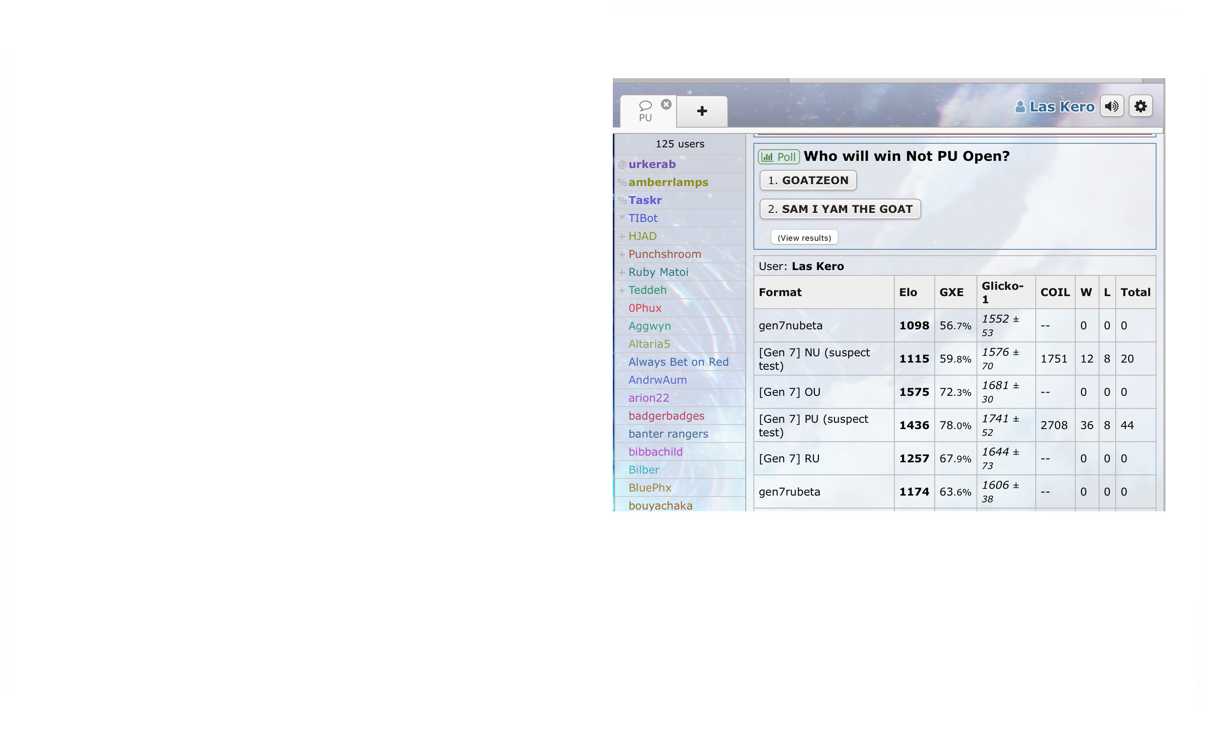The height and width of the screenshot is (744, 1214).
Task: Select Teddeh in the user list
Action: click(680, 290)
